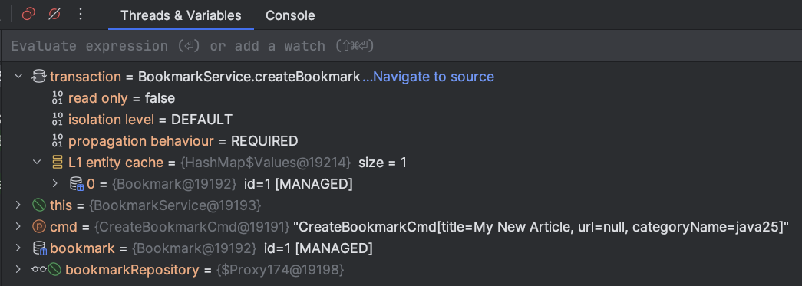Select the Threads & Variables tab
Viewport: 802px width, 286px height.
pos(181,16)
